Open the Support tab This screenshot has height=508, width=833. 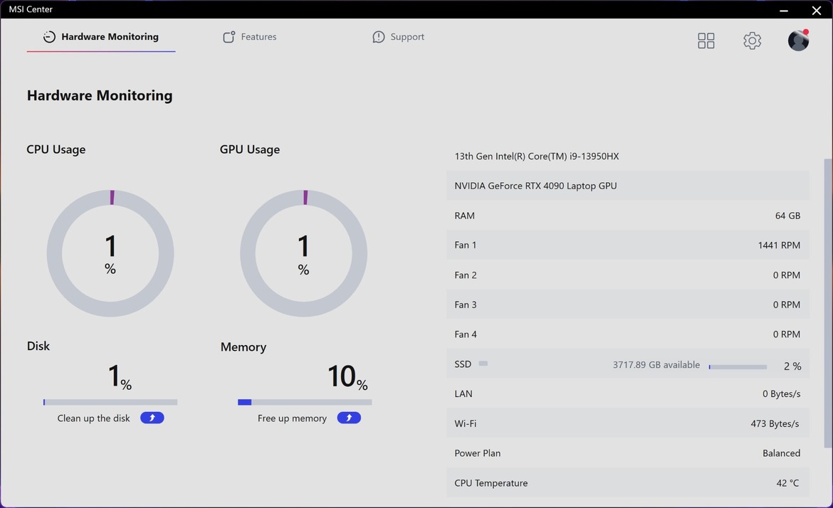point(399,36)
